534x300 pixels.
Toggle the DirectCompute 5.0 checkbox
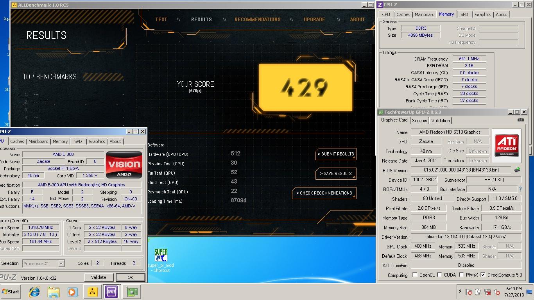(482, 275)
